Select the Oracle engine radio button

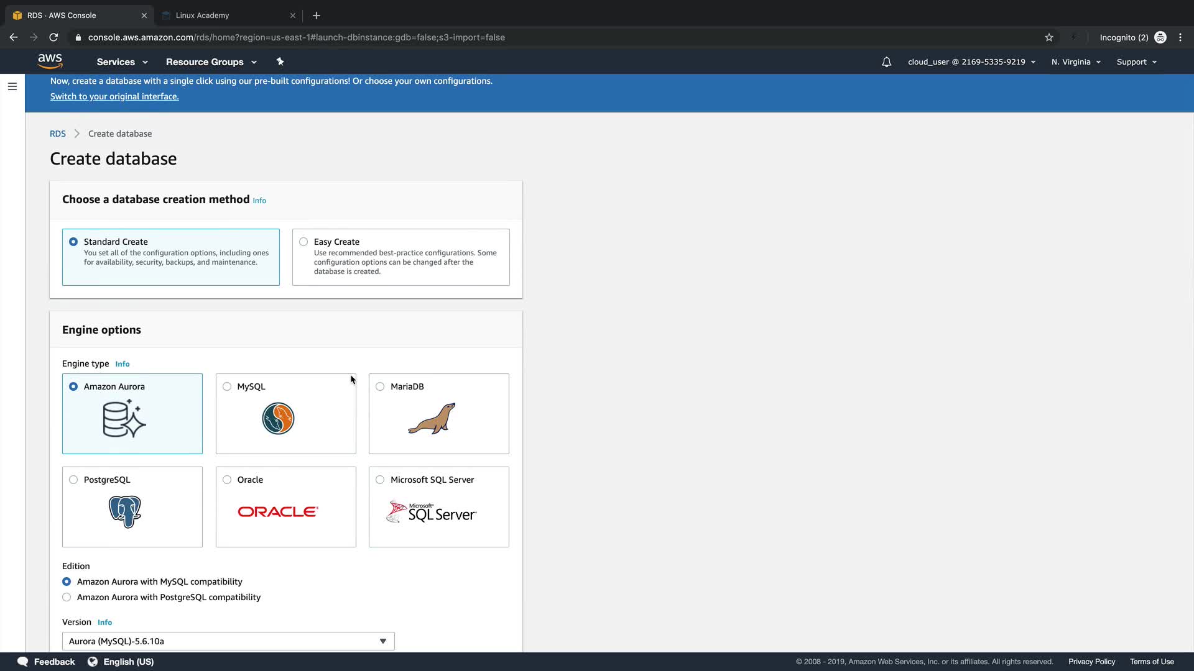(x=227, y=480)
